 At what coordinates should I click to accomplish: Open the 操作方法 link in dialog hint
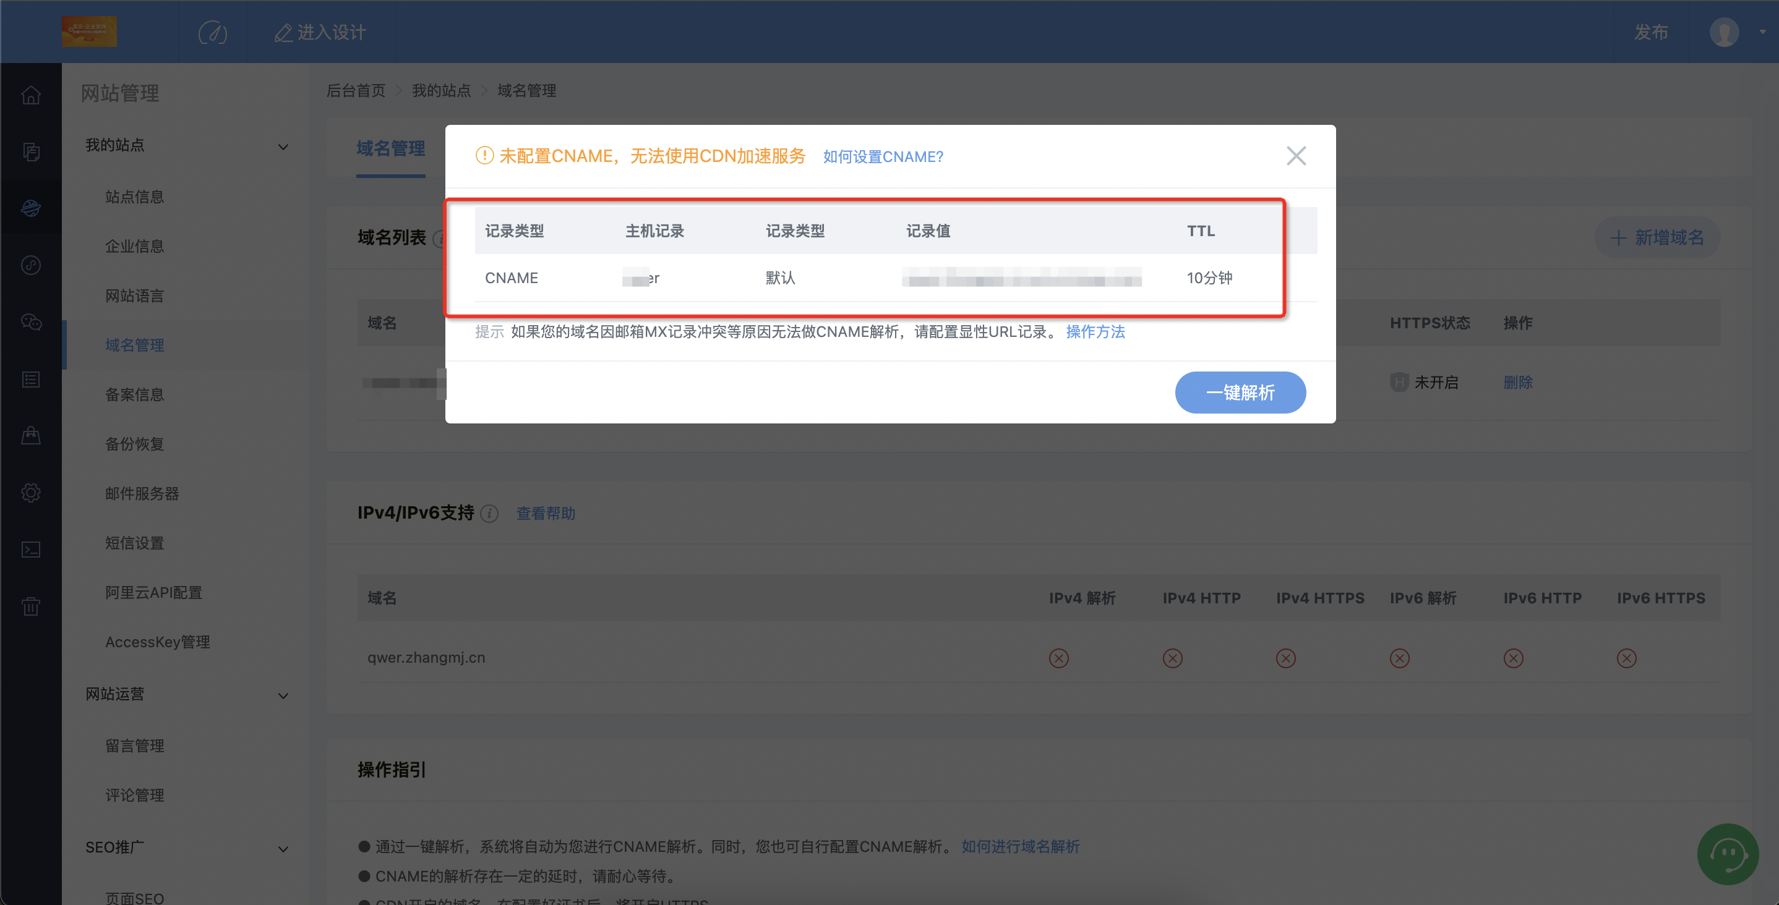[x=1095, y=332]
